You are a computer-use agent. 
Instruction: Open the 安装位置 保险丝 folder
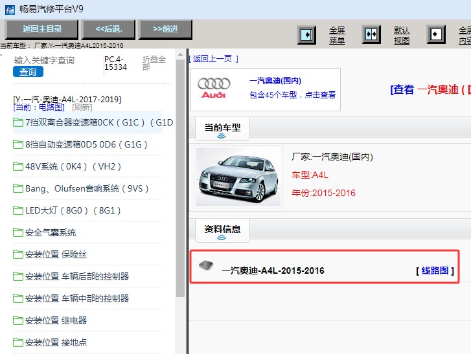coord(87,254)
